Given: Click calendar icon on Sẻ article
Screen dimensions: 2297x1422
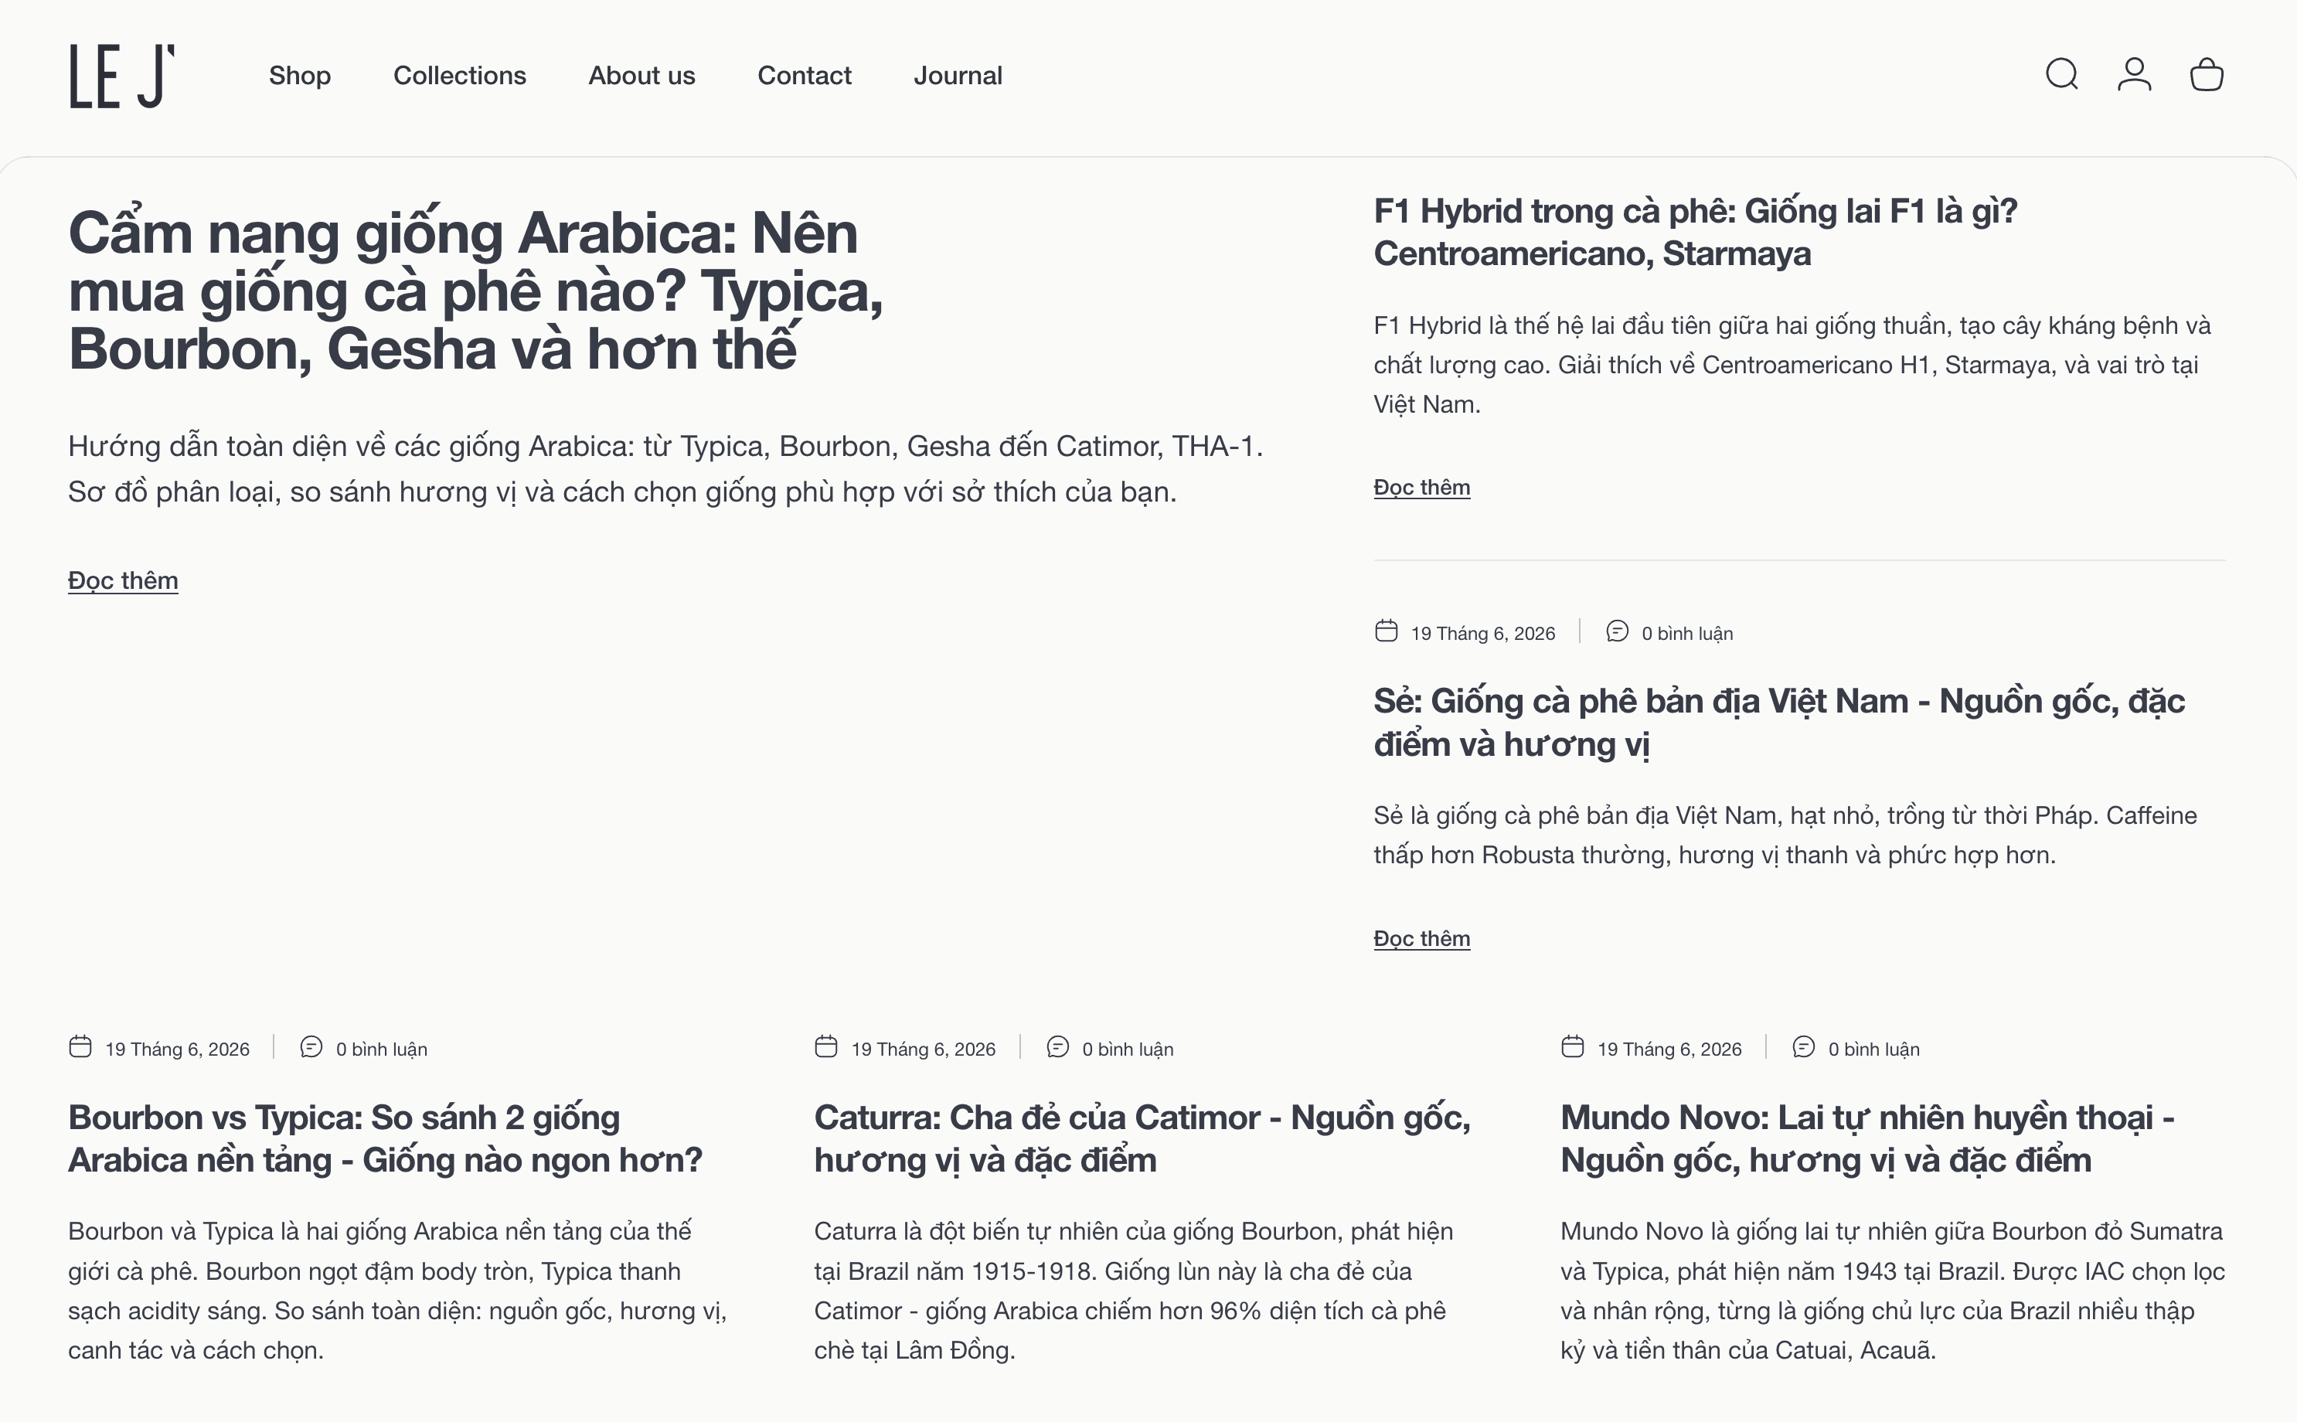Looking at the screenshot, I should pos(1386,630).
